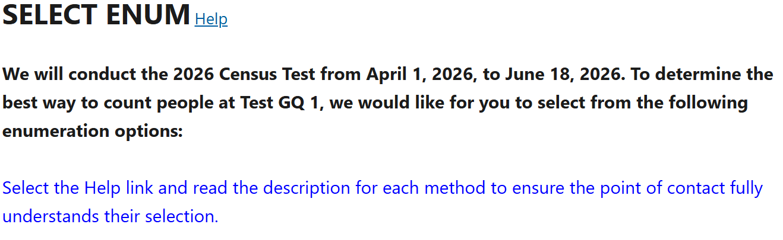
Task: Click the word ENUM in the heading
Action: (148, 15)
